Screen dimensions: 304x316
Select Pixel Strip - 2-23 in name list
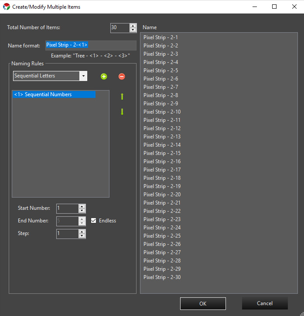(162, 219)
